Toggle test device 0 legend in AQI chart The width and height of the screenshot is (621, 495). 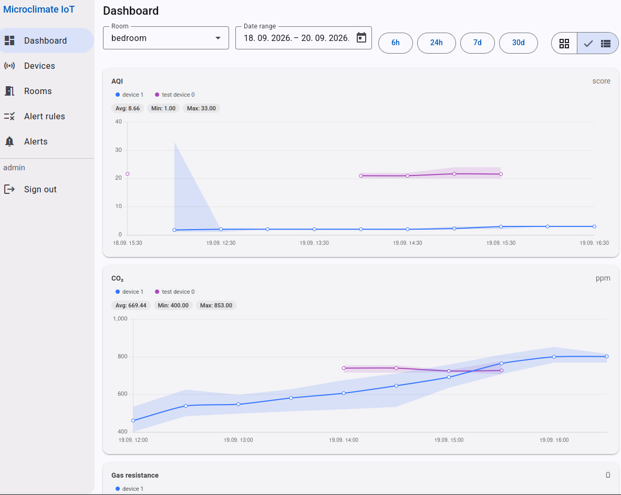point(174,95)
